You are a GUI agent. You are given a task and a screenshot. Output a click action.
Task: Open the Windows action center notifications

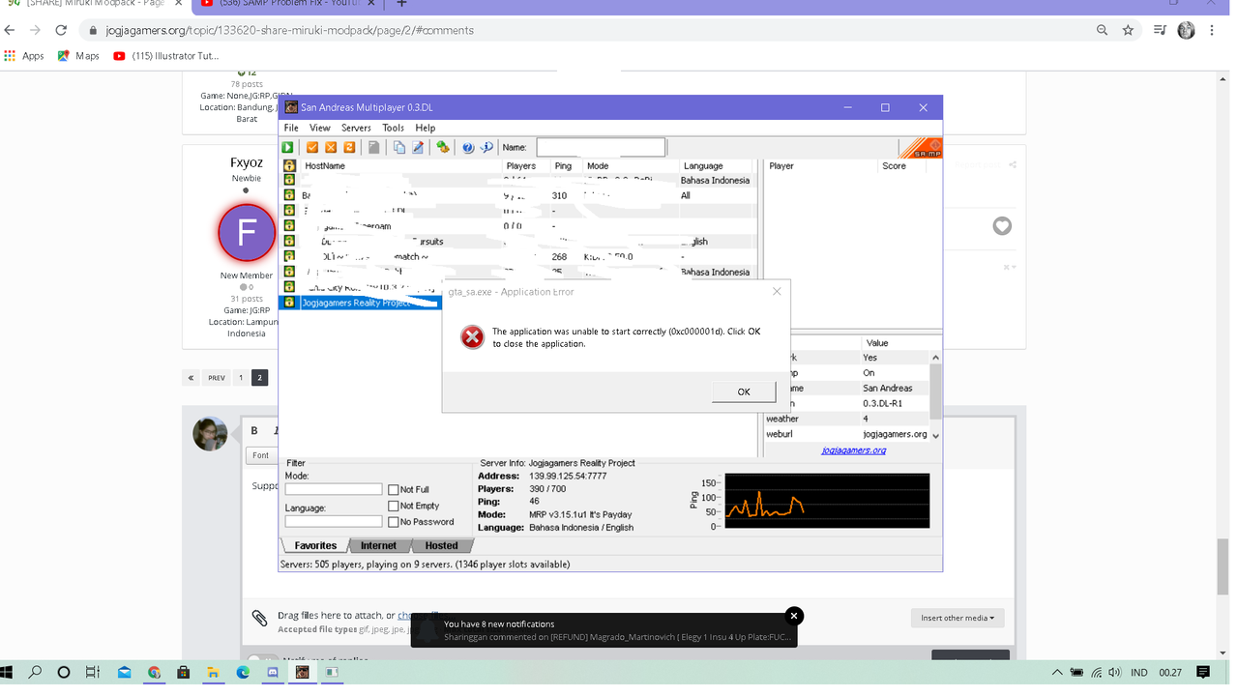[x=1203, y=672]
